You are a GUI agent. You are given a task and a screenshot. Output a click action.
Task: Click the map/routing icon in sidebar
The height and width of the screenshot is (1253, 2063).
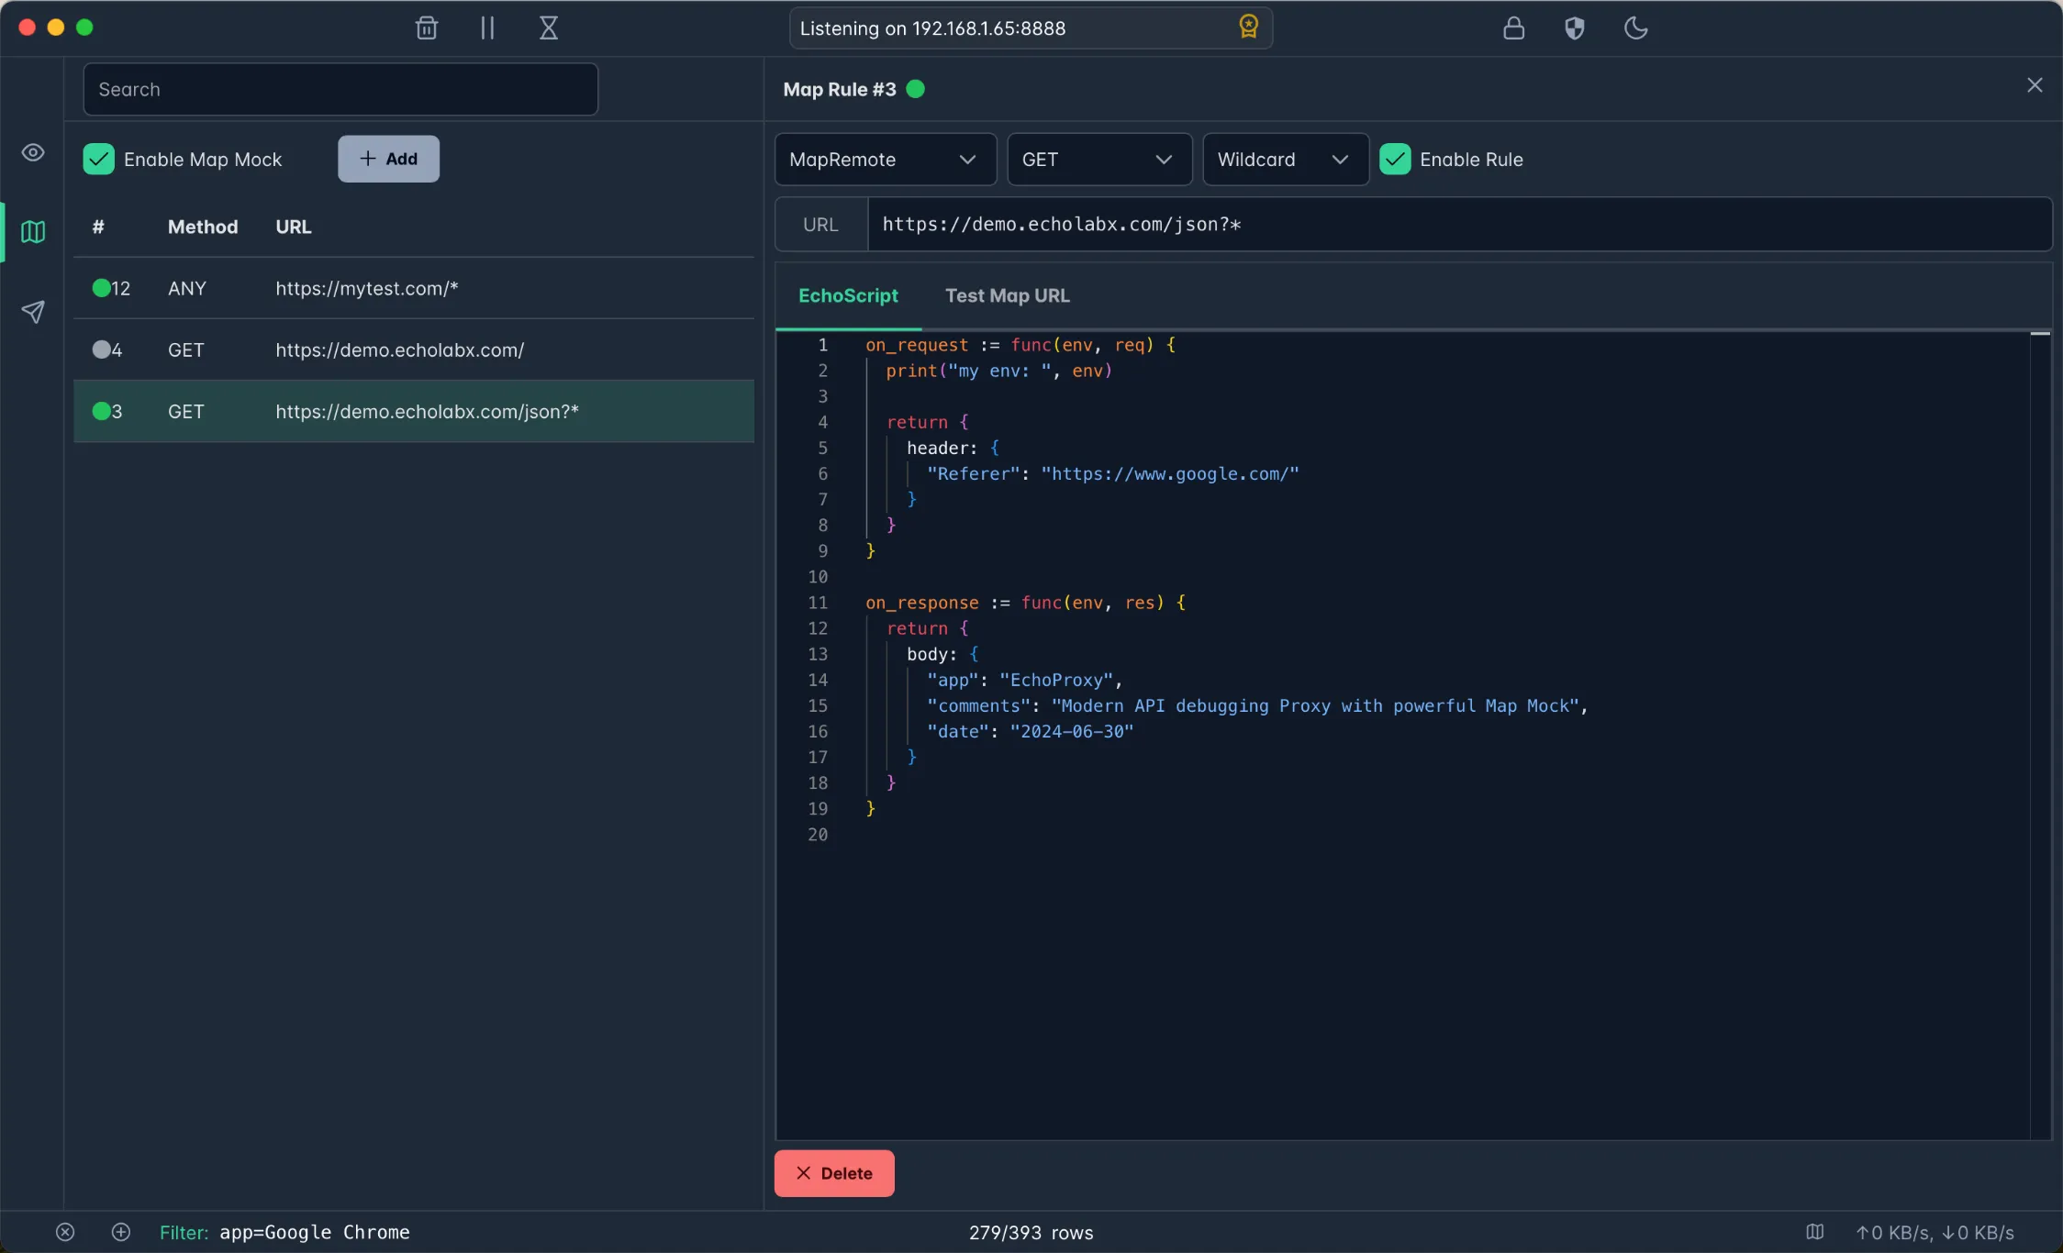32,233
